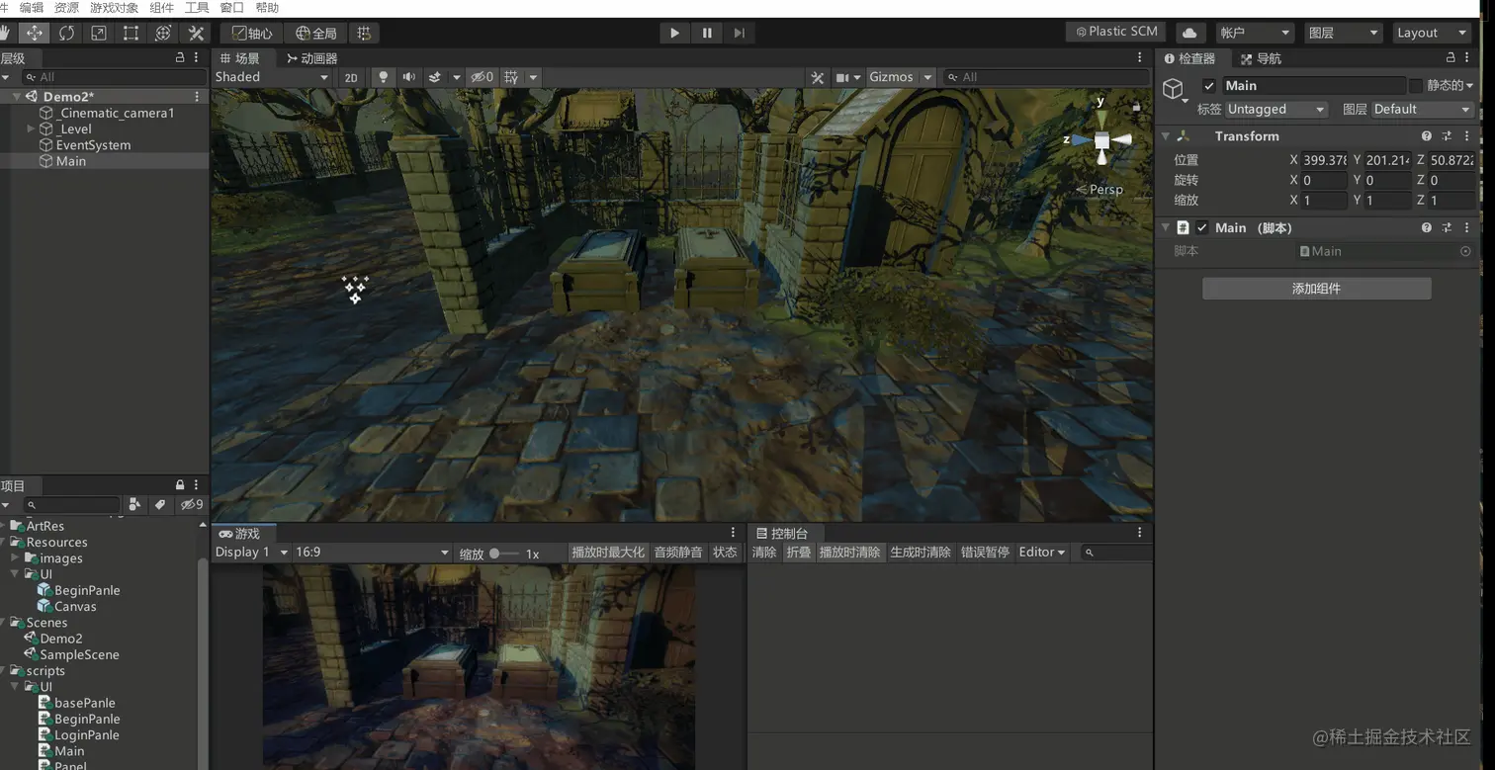
Task: Open the 组件 menu
Action: 161,8
